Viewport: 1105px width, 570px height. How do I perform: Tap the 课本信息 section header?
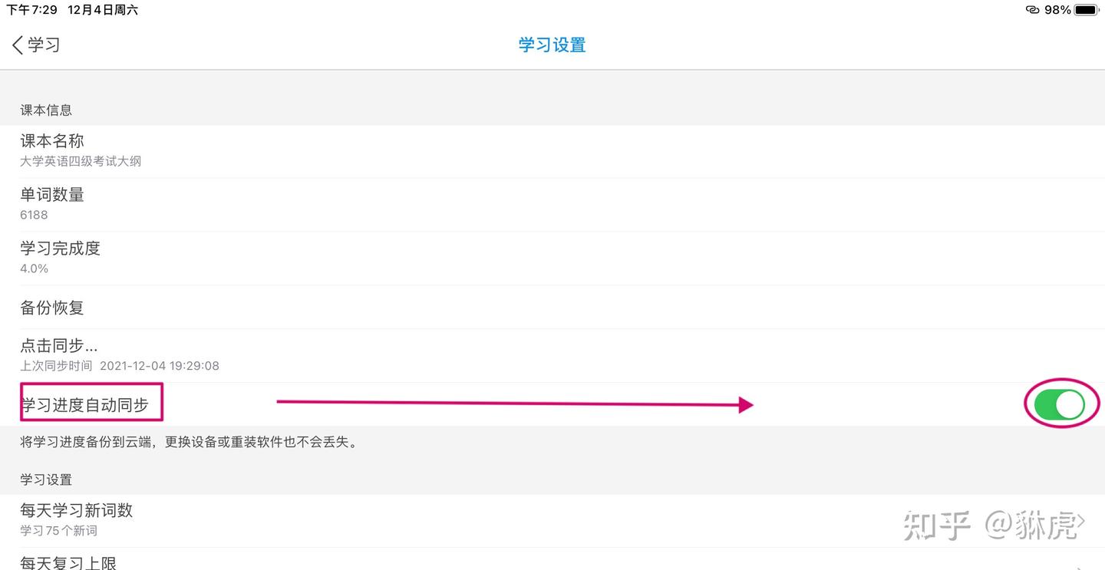[x=46, y=110]
